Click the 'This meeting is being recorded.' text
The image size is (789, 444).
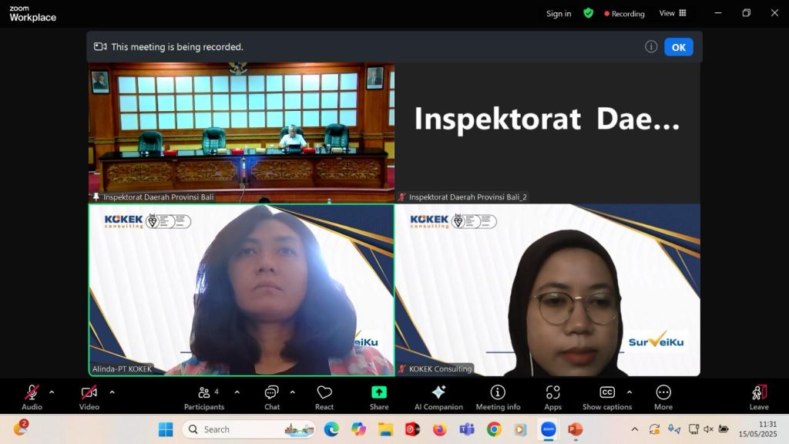(x=177, y=47)
